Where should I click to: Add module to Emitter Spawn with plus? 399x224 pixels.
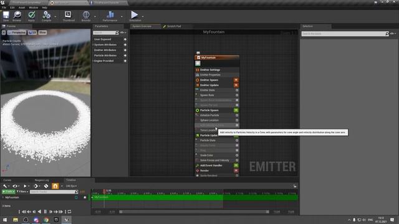click(x=236, y=80)
